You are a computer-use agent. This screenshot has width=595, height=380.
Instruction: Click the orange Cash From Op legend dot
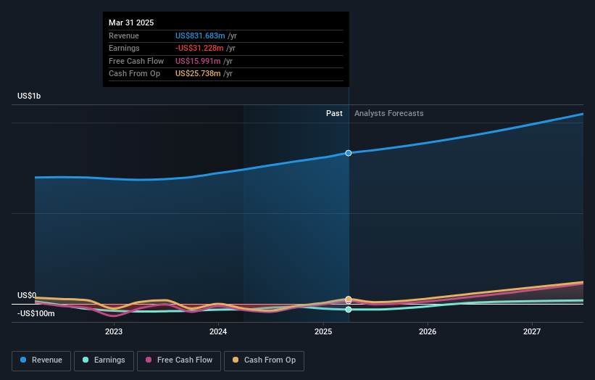(x=236, y=360)
